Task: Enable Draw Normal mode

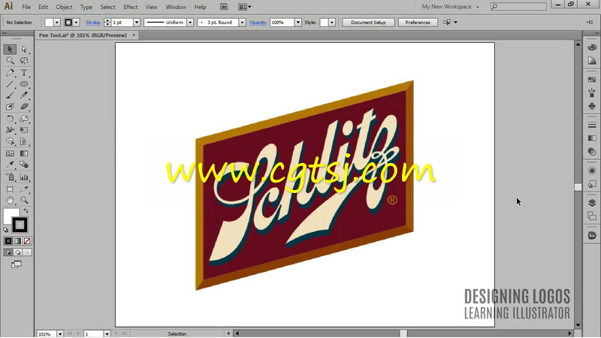Action: 8,252
